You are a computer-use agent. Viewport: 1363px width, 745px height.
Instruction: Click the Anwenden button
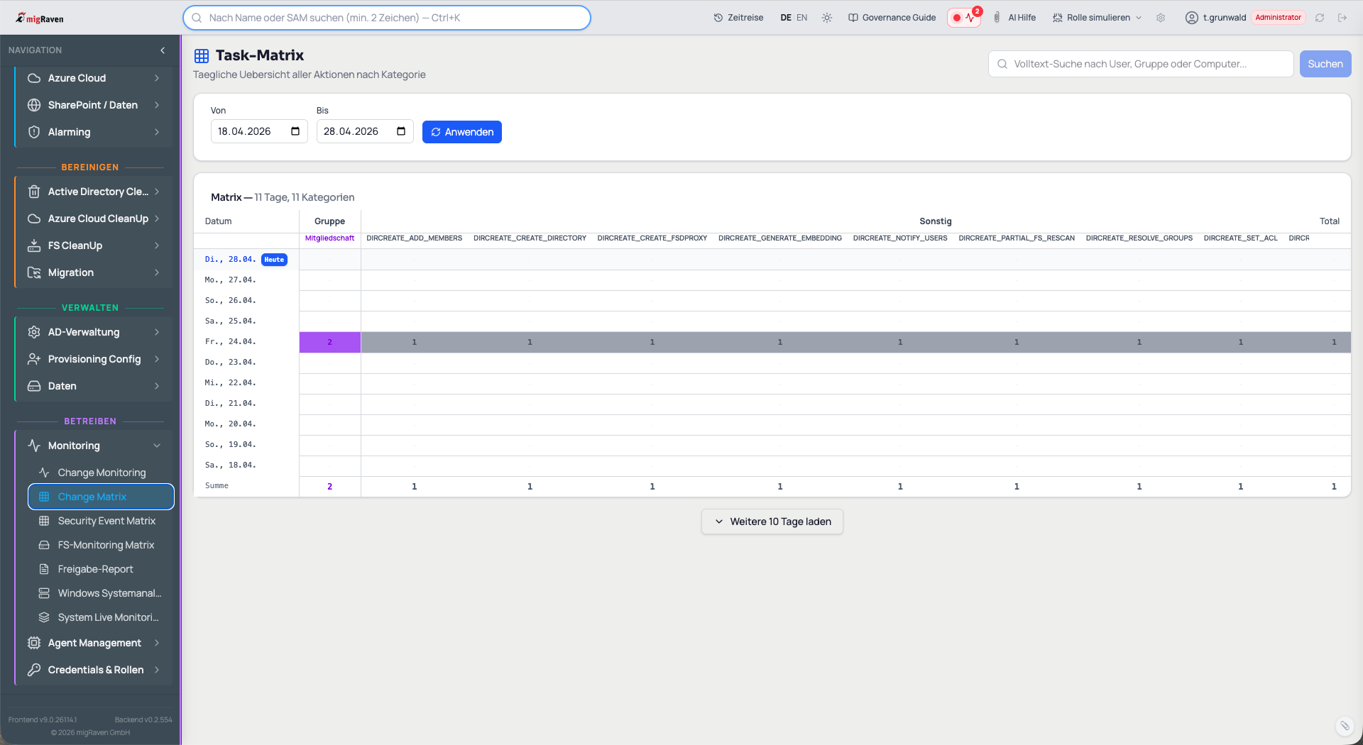(462, 132)
